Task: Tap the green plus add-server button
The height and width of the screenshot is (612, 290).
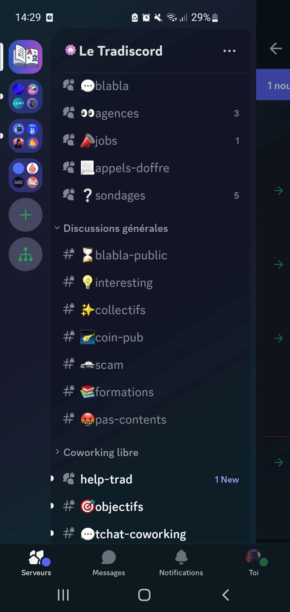Action: click(26, 215)
